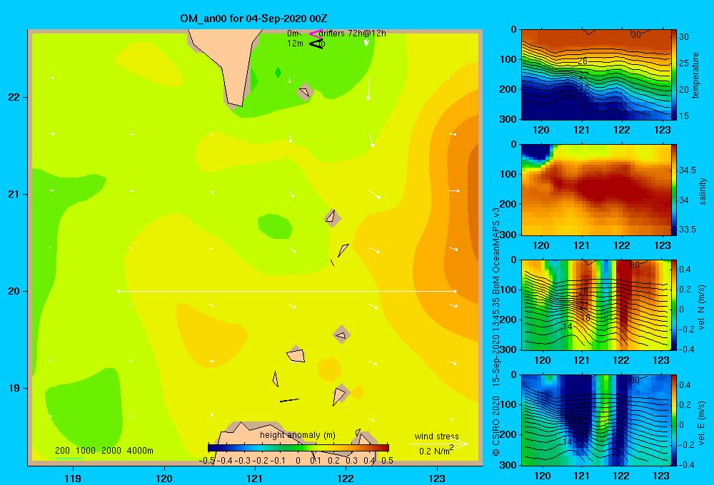
Task: Click the vel. N color scale bar
Action: click(x=674, y=305)
